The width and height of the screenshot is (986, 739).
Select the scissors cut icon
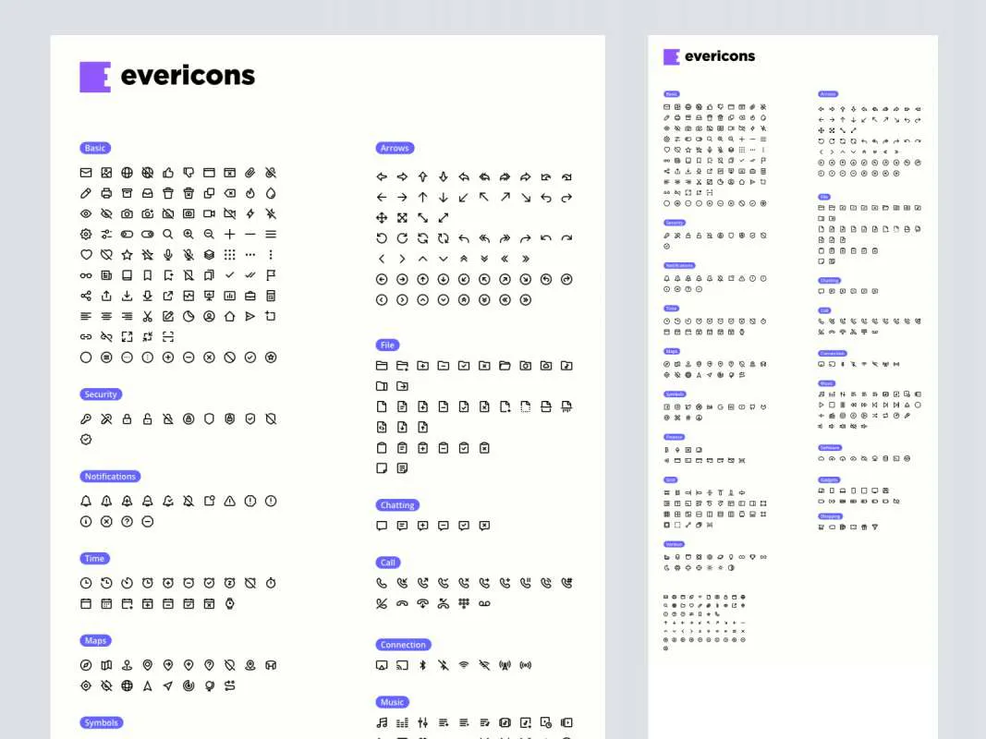click(x=147, y=316)
